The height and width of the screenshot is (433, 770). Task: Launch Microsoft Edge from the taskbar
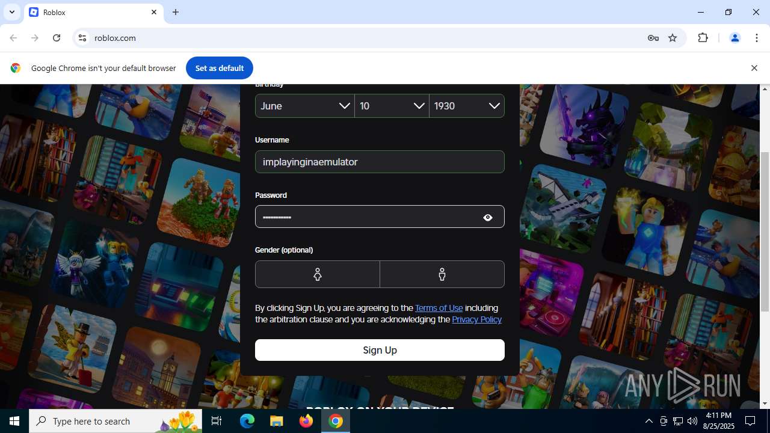point(247,421)
